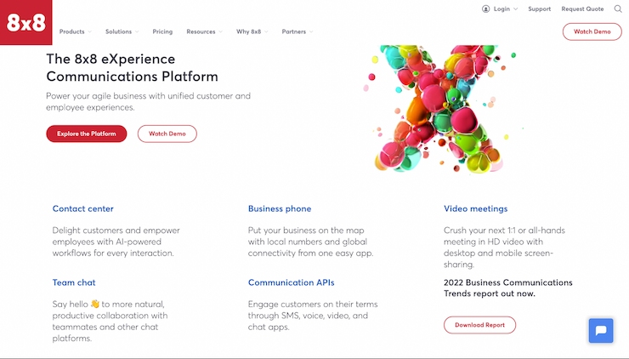629x359 pixels.
Task: Click the 2022 Business Communications Trends text
Action: (507, 288)
